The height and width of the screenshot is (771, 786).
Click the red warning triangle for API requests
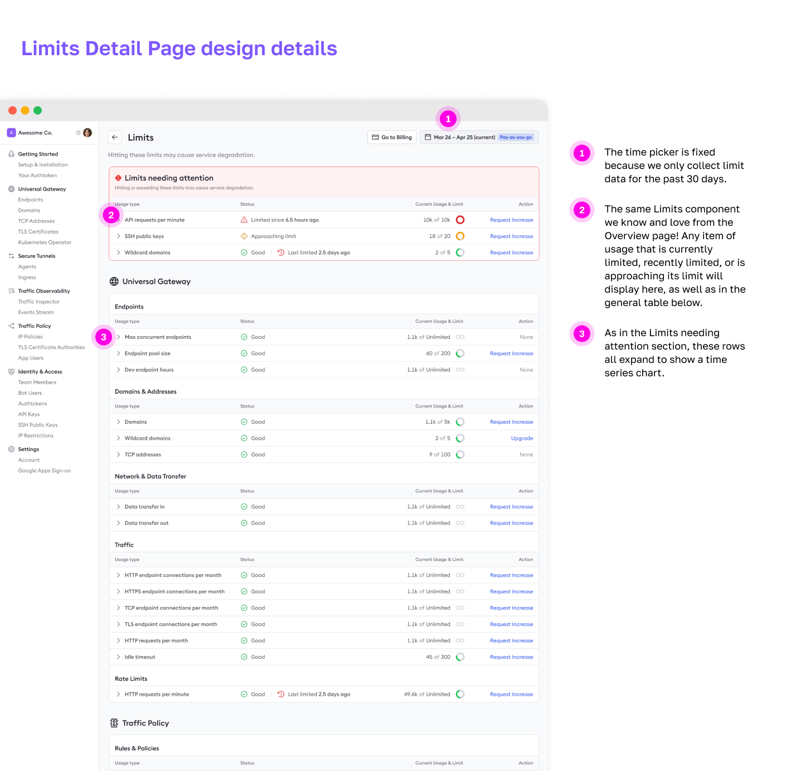click(x=244, y=220)
